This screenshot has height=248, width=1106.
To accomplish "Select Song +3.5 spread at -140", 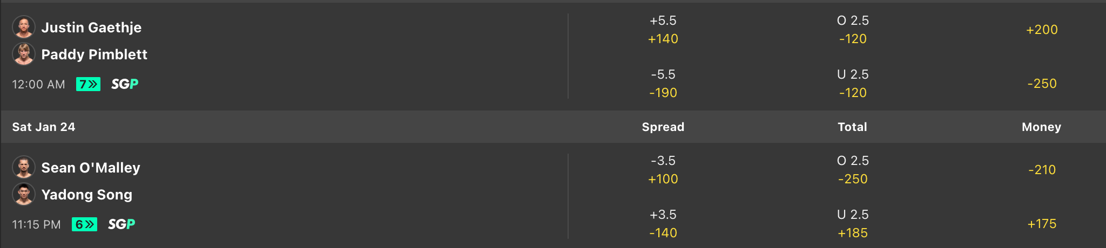I will 663,224.
